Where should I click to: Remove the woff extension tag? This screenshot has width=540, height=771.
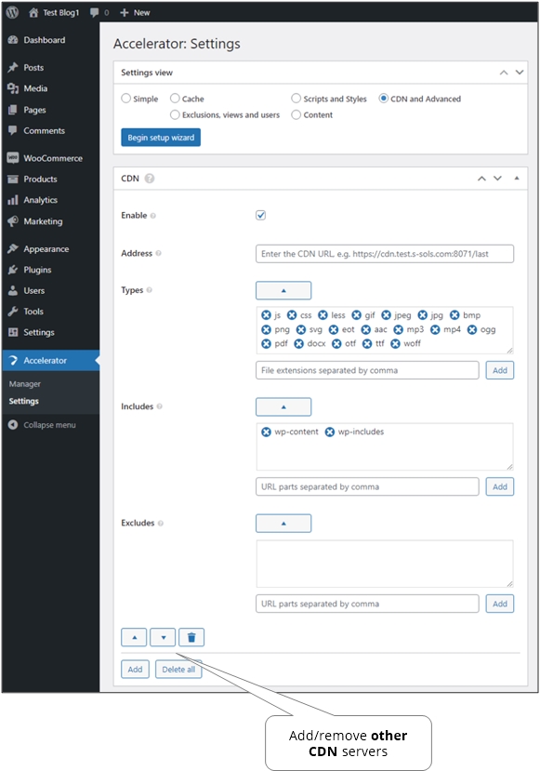(395, 344)
